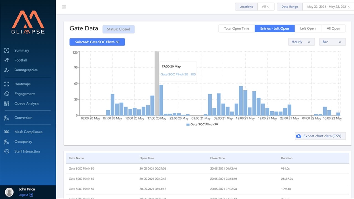Open the Summary dashboard section
Image resolution: width=354 pixels, height=199 pixels.
coord(22,50)
